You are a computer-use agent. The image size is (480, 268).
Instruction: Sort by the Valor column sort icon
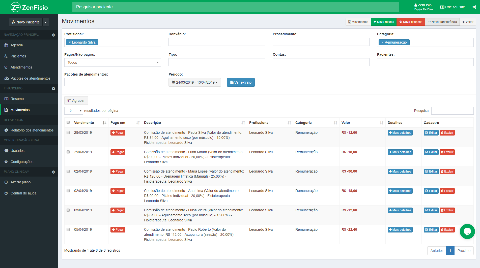coord(382,123)
